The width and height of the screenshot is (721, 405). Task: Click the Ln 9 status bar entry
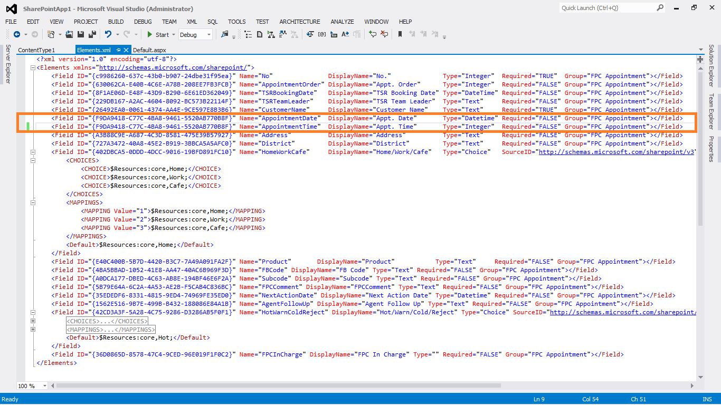tap(539, 399)
